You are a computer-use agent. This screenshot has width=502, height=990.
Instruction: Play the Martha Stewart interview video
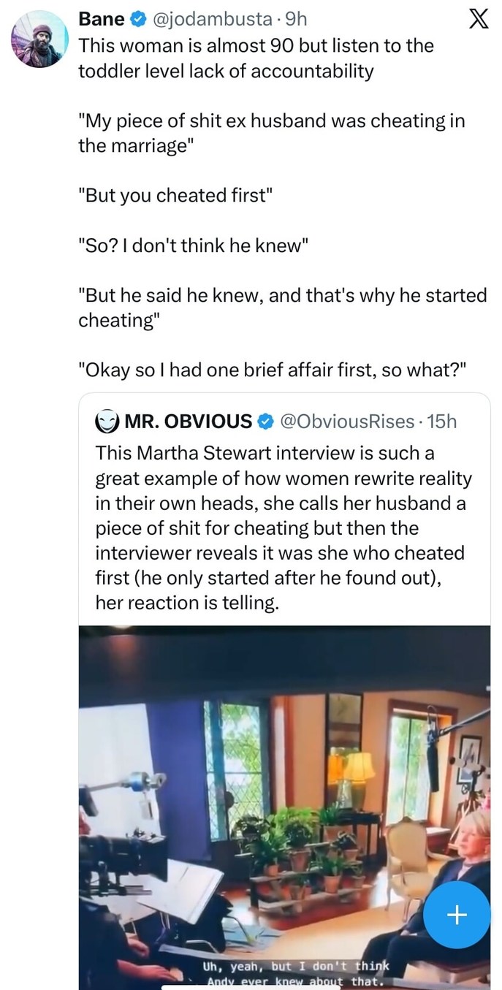click(285, 804)
